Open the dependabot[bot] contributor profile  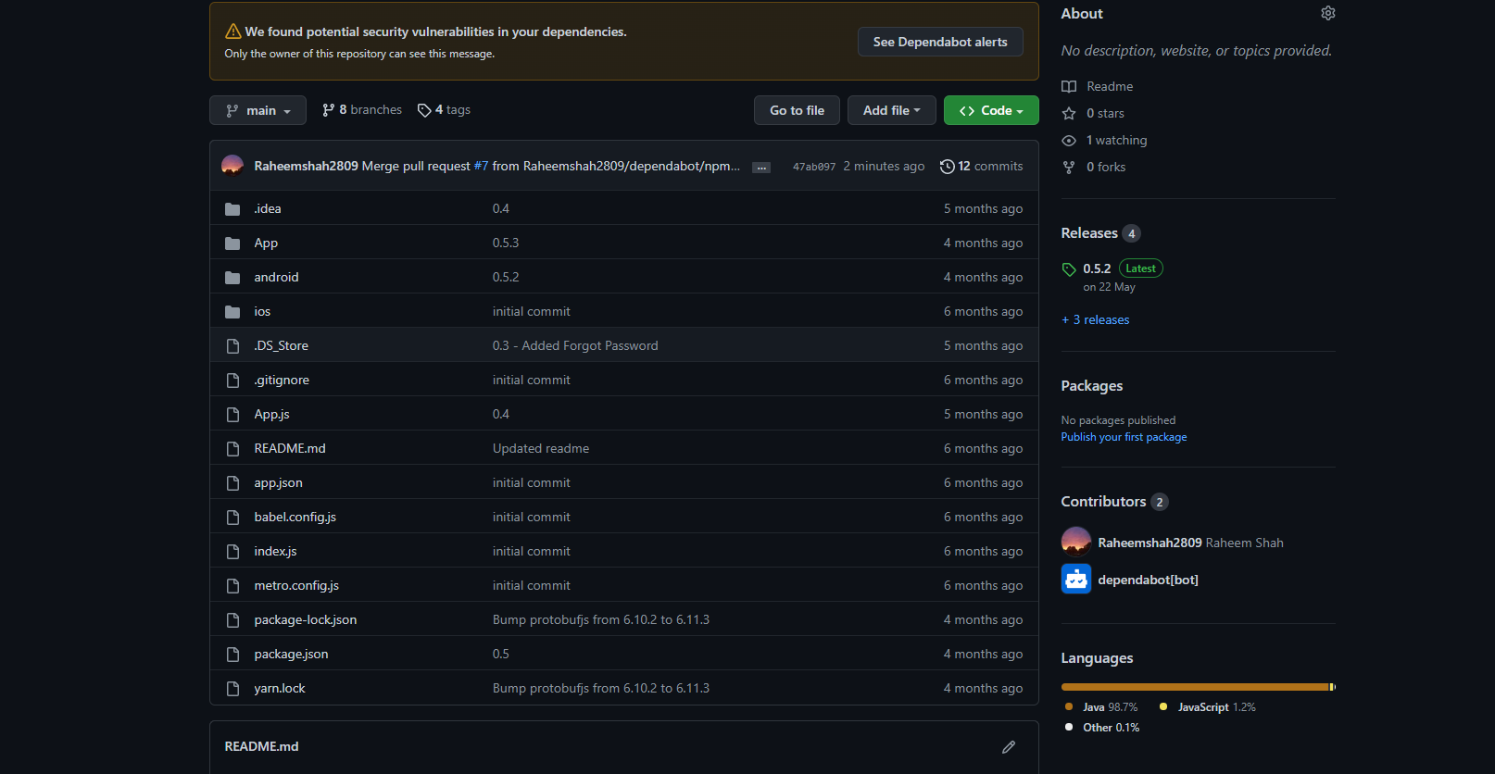pos(1149,580)
